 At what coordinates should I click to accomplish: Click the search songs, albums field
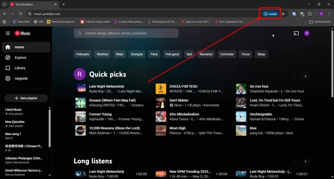point(126,33)
